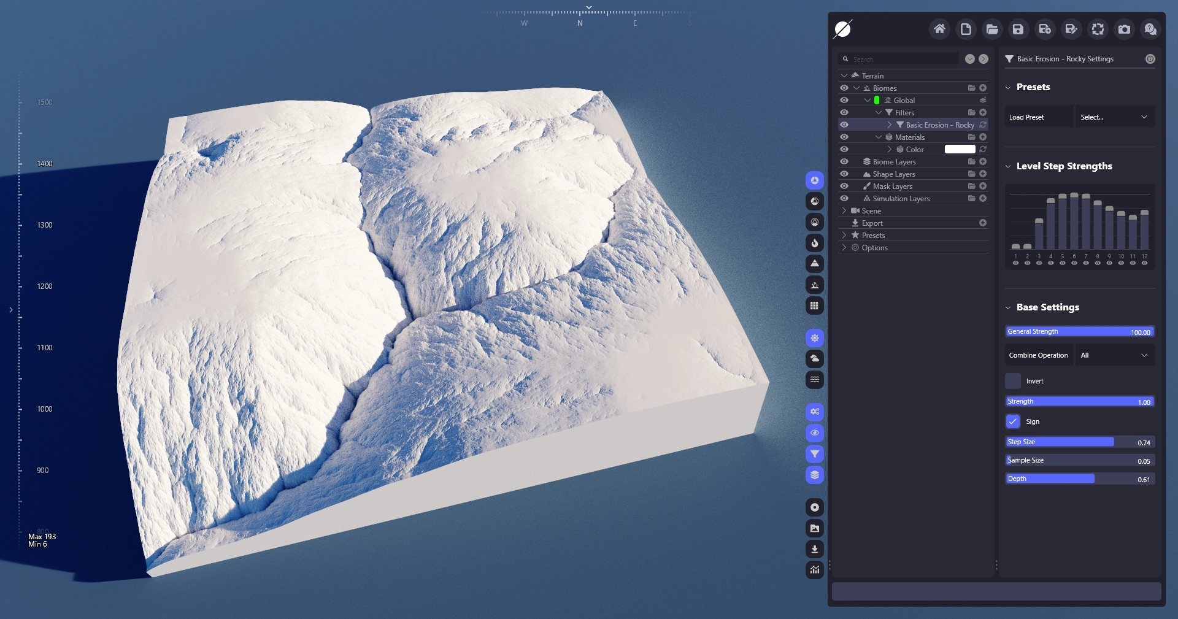Open the help chat icon
The image size is (1178, 619).
pyautogui.click(x=1150, y=29)
